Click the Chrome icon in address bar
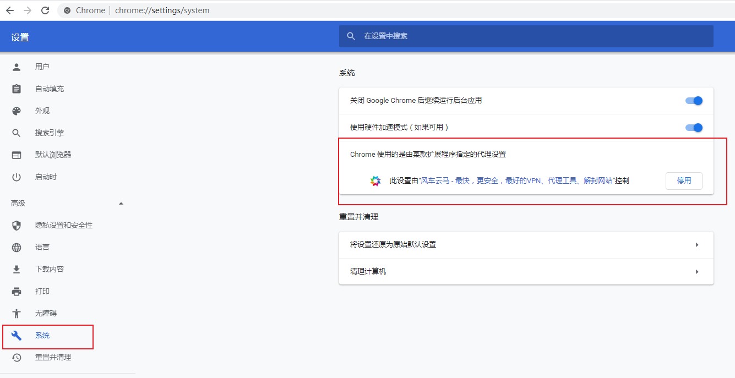 pos(67,10)
